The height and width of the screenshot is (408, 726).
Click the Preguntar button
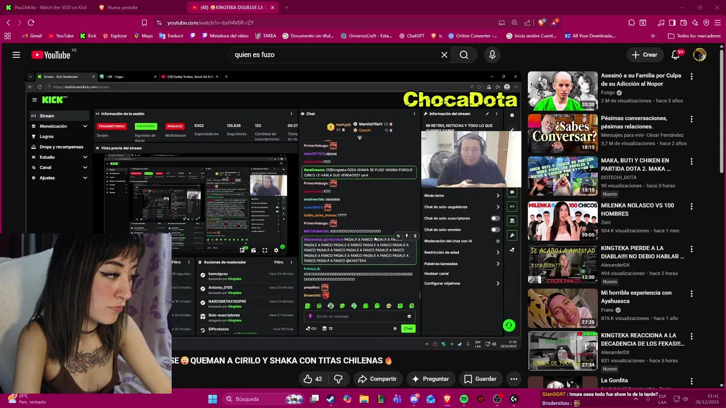430,379
